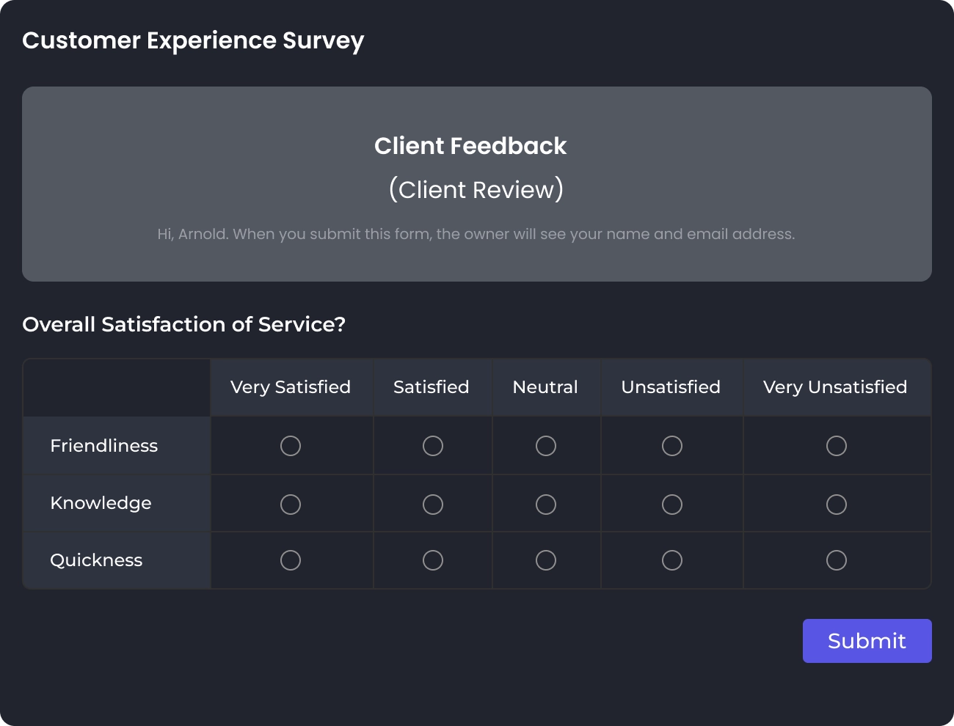
Task: Mark Friendliness as Neutral
Action: [546, 446]
